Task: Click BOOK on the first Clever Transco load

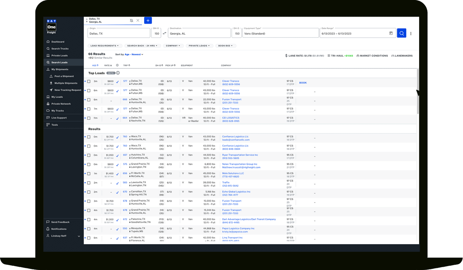Action: pos(302,82)
